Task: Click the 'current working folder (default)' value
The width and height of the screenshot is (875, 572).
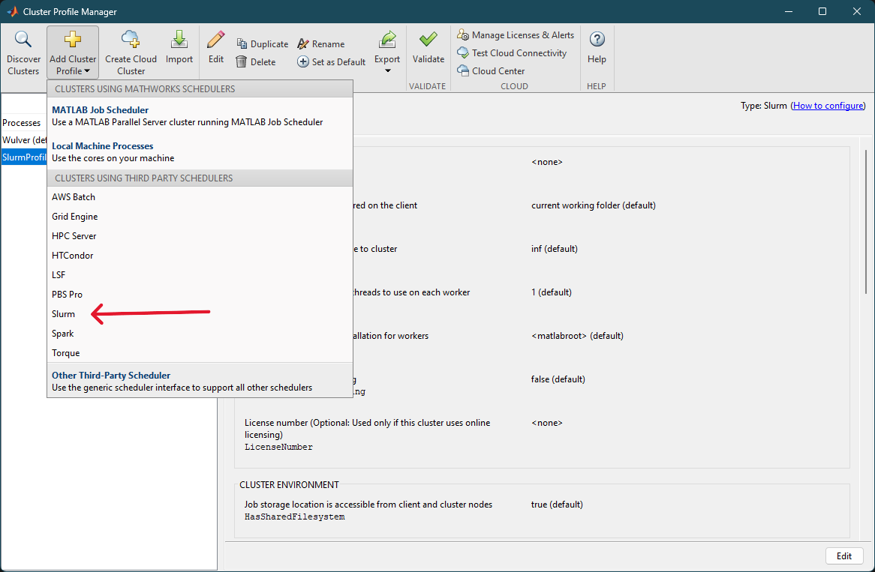Action: pyautogui.click(x=593, y=205)
